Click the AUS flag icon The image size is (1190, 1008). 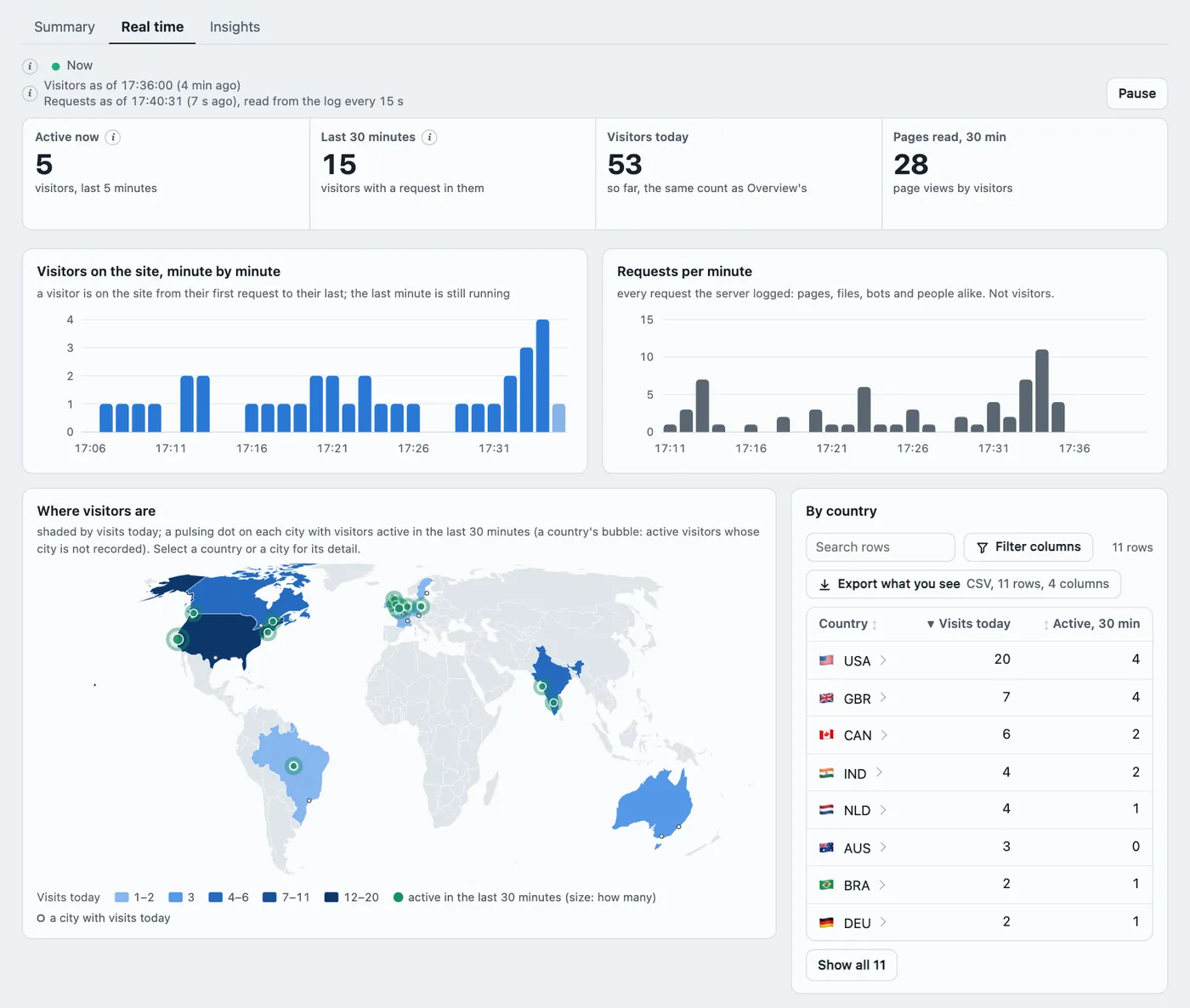pos(826,847)
